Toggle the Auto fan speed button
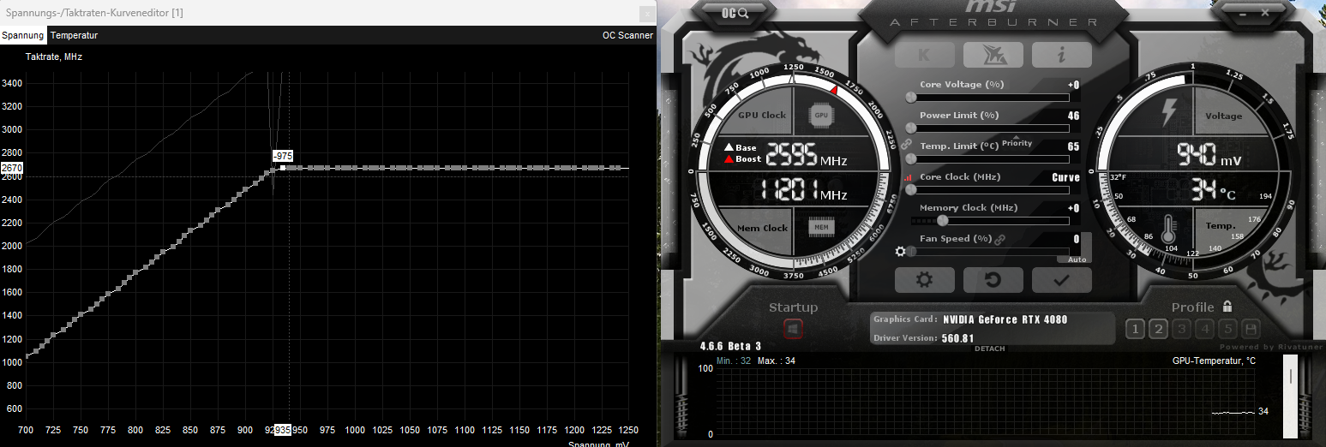The width and height of the screenshot is (1326, 447). 1077,259
